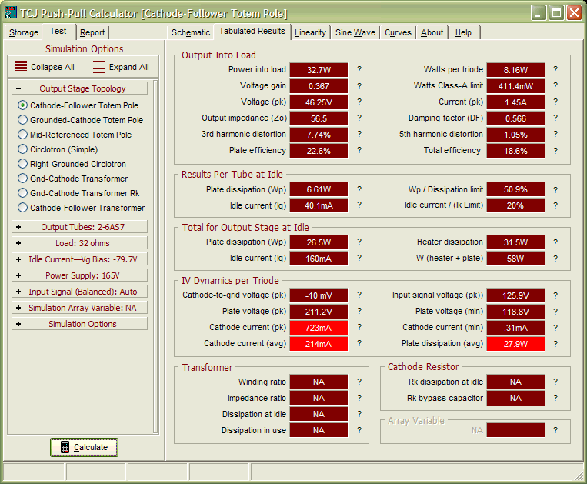The width and height of the screenshot is (587, 484).
Task: Collapse the Output Stage Topology section
Action: point(18,88)
